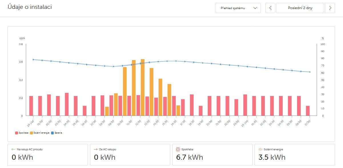Click the socket icon beside Spotřeba card
The width and height of the screenshot is (343, 168).
pos(178,149)
